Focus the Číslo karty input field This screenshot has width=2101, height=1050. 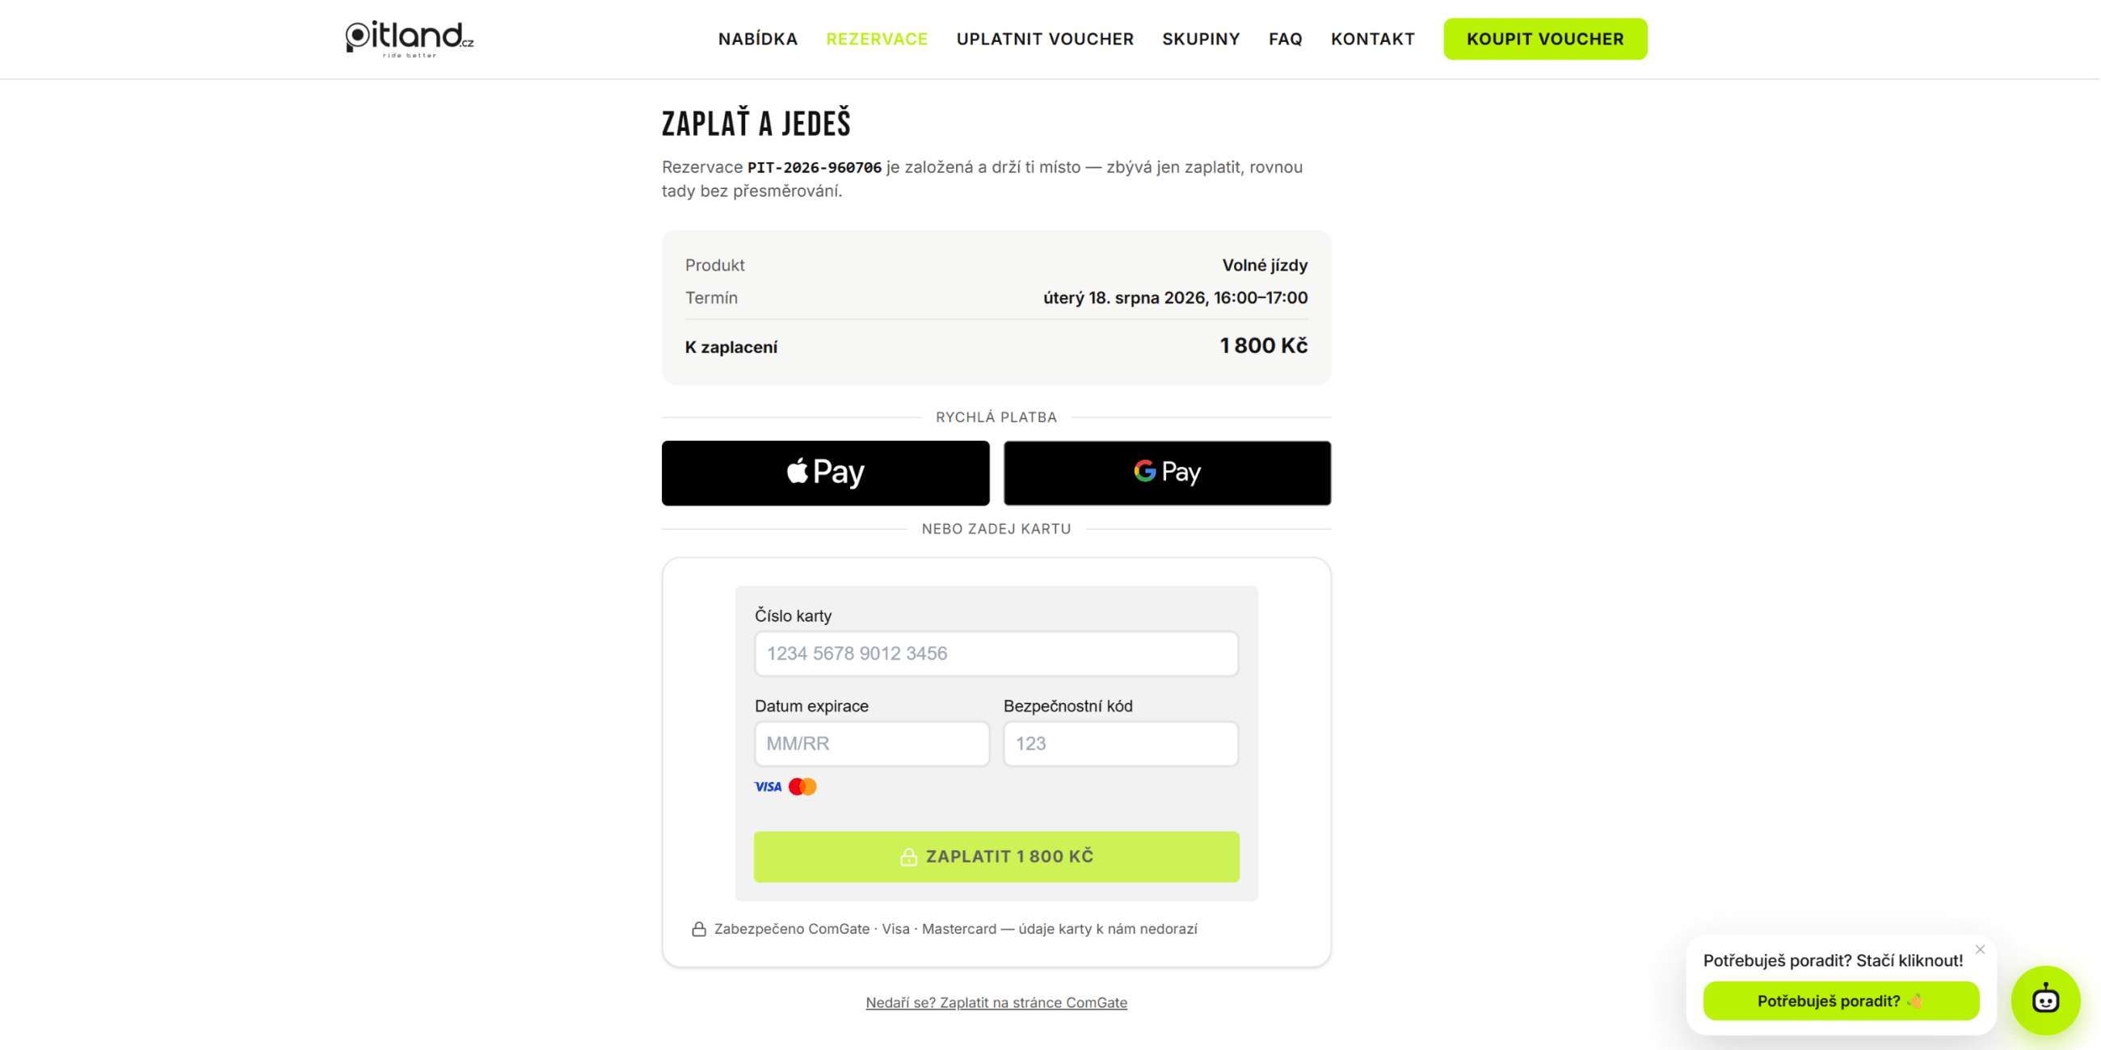[996, 653]
